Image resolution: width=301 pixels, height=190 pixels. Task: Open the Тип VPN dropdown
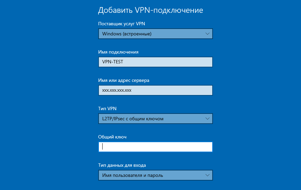[x=155, y=119]
